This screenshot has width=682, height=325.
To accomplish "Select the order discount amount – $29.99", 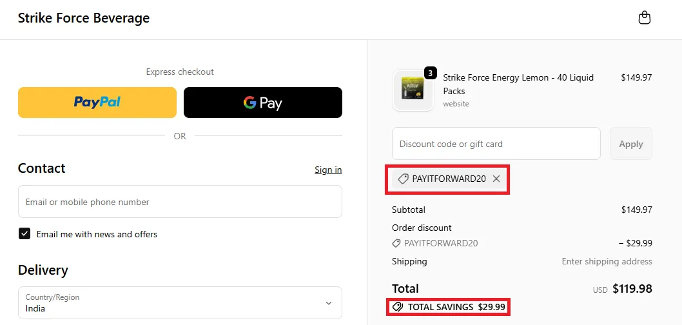I will [x=635, y=243].
